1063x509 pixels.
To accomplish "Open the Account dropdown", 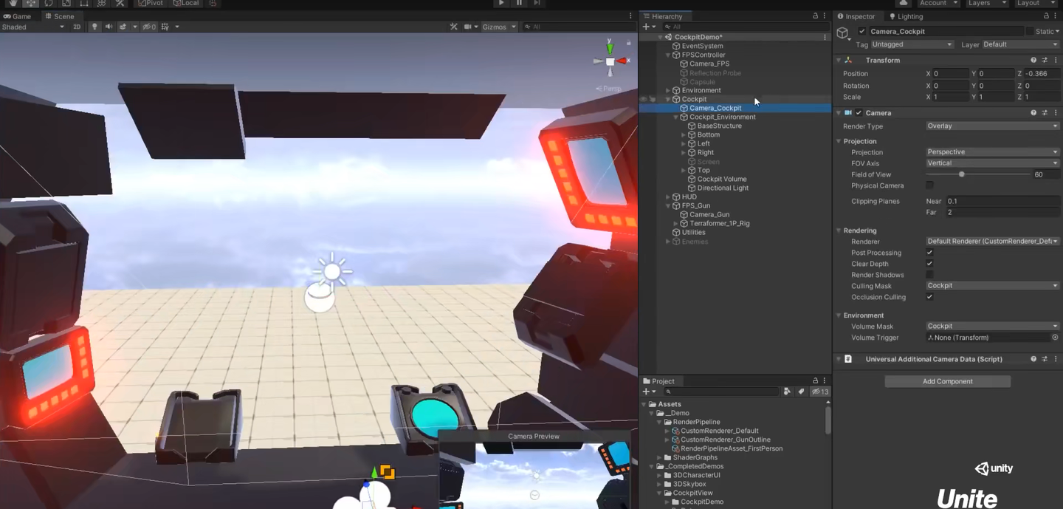I will coord(938,3).
